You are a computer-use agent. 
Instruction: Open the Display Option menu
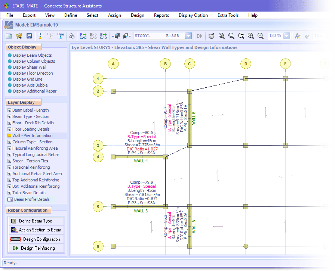pyautogui.click(x=193, y=15)
